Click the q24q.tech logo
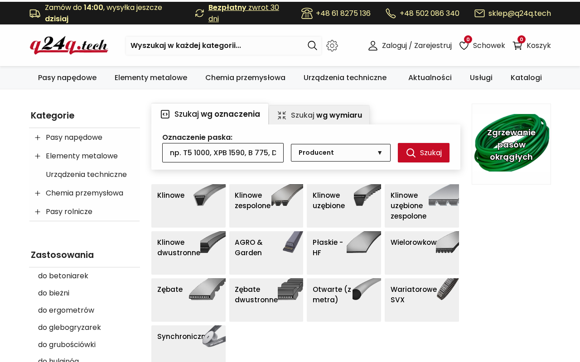This screenshot has height=362, width=580. pyautogui.click(x=69, y=45)
